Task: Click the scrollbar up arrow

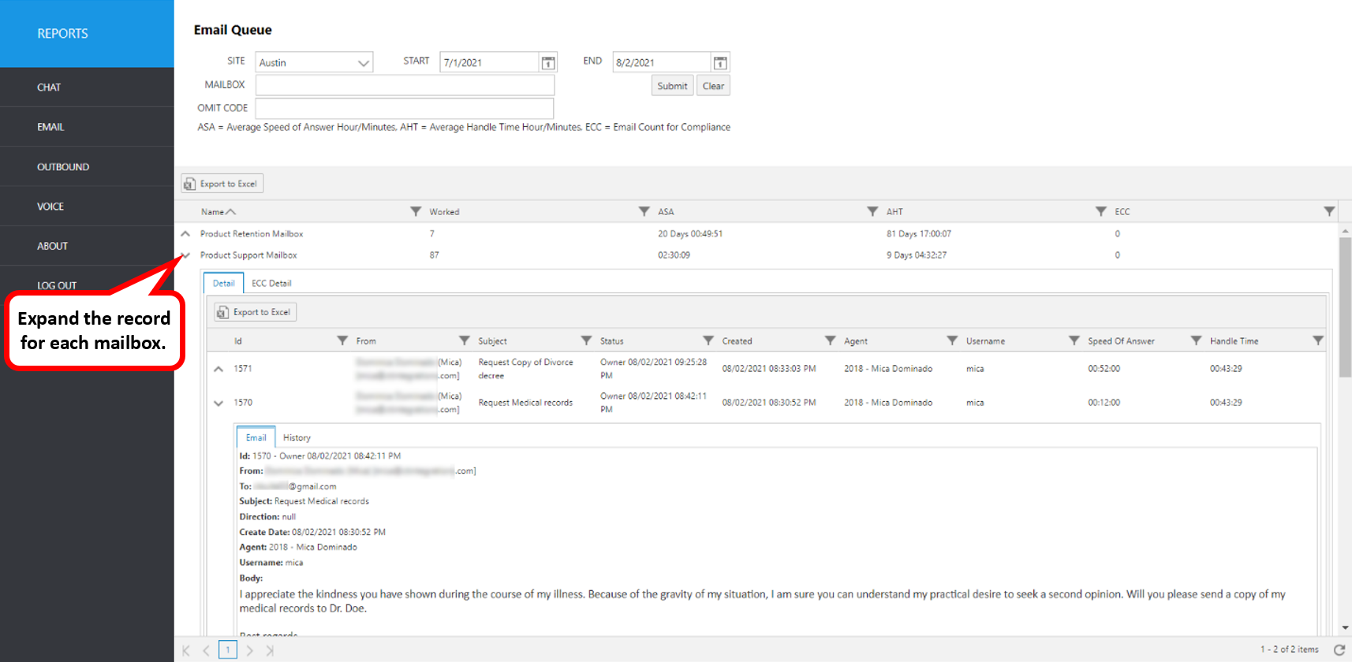Action: (1346, 232)
